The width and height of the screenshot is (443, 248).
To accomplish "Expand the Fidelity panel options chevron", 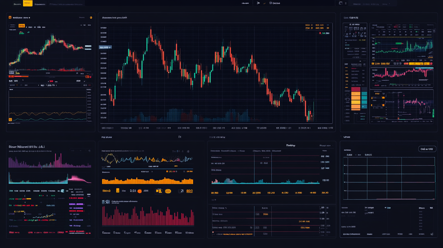I will pos(333,145).
